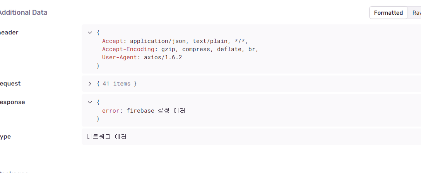The width and height of the screenshot is (421, 173).
Task: Click the '41 items' summary text
Action: (116, 84)
